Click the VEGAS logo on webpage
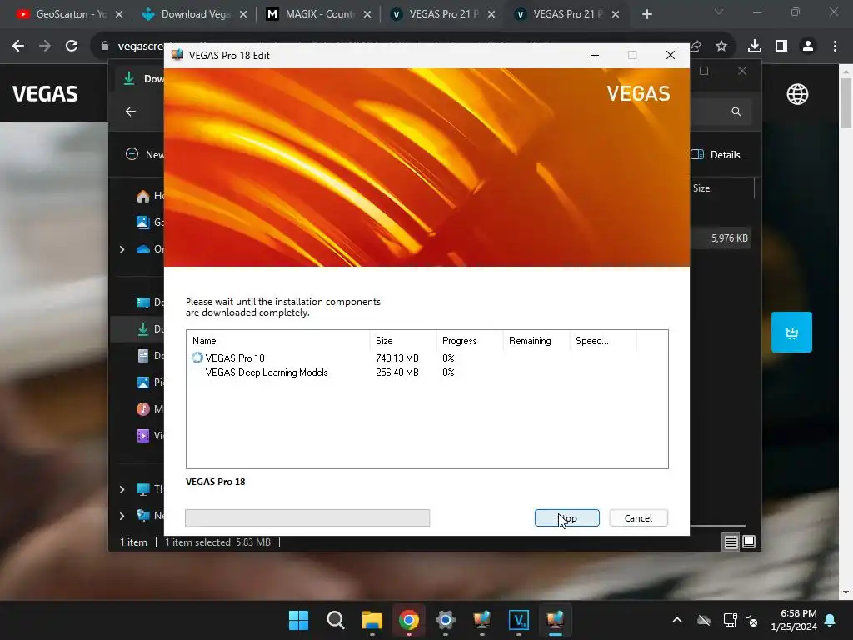The height and width of the screenshot is (640, 853). tap(45, 93)
